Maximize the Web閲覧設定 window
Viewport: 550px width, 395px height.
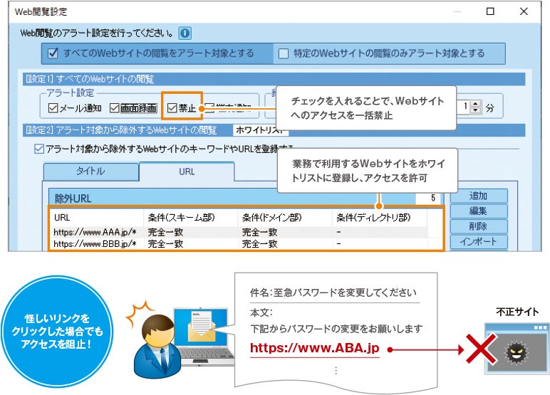coord(490,12)
